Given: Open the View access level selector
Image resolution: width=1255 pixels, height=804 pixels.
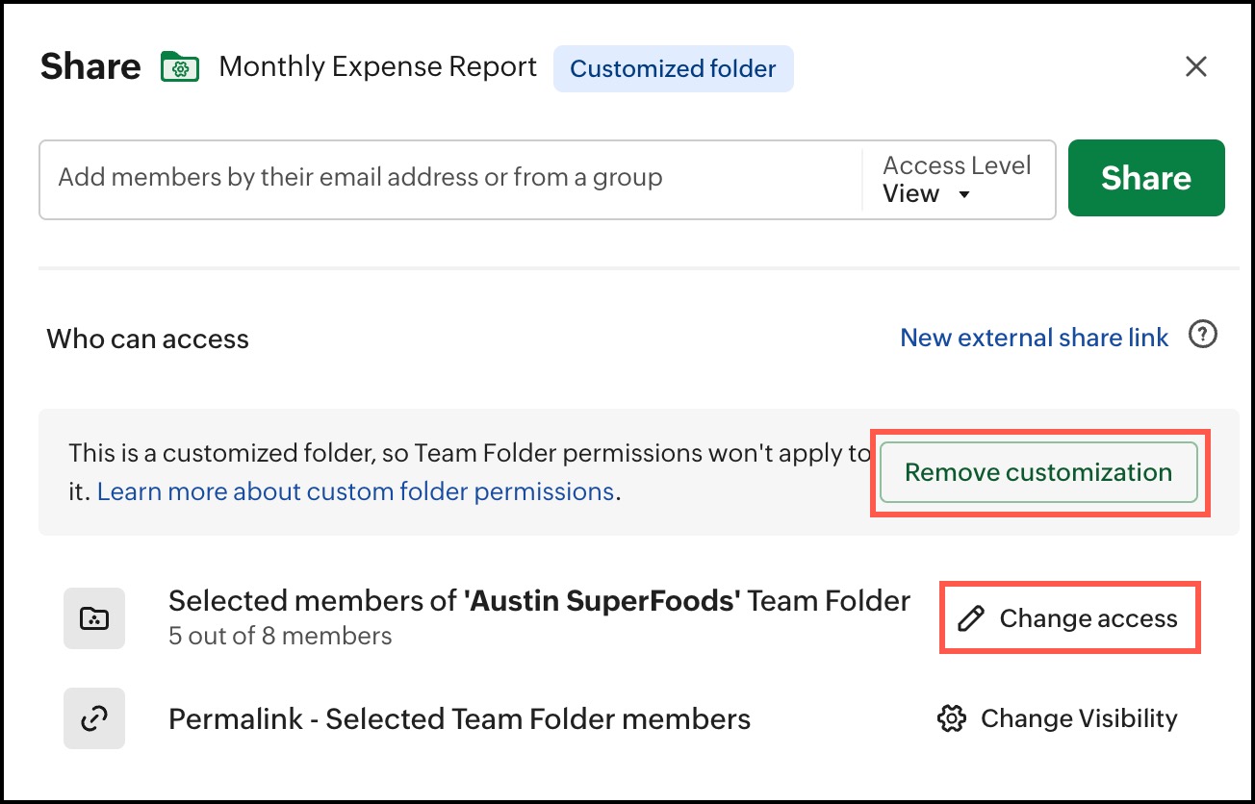Looking at the screenshot, I should point(911,194).
